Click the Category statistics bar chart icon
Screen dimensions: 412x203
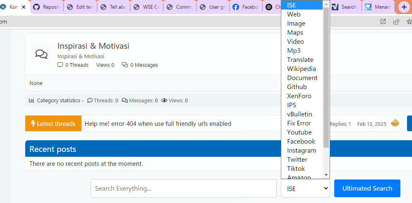click(x=31, y=100)
